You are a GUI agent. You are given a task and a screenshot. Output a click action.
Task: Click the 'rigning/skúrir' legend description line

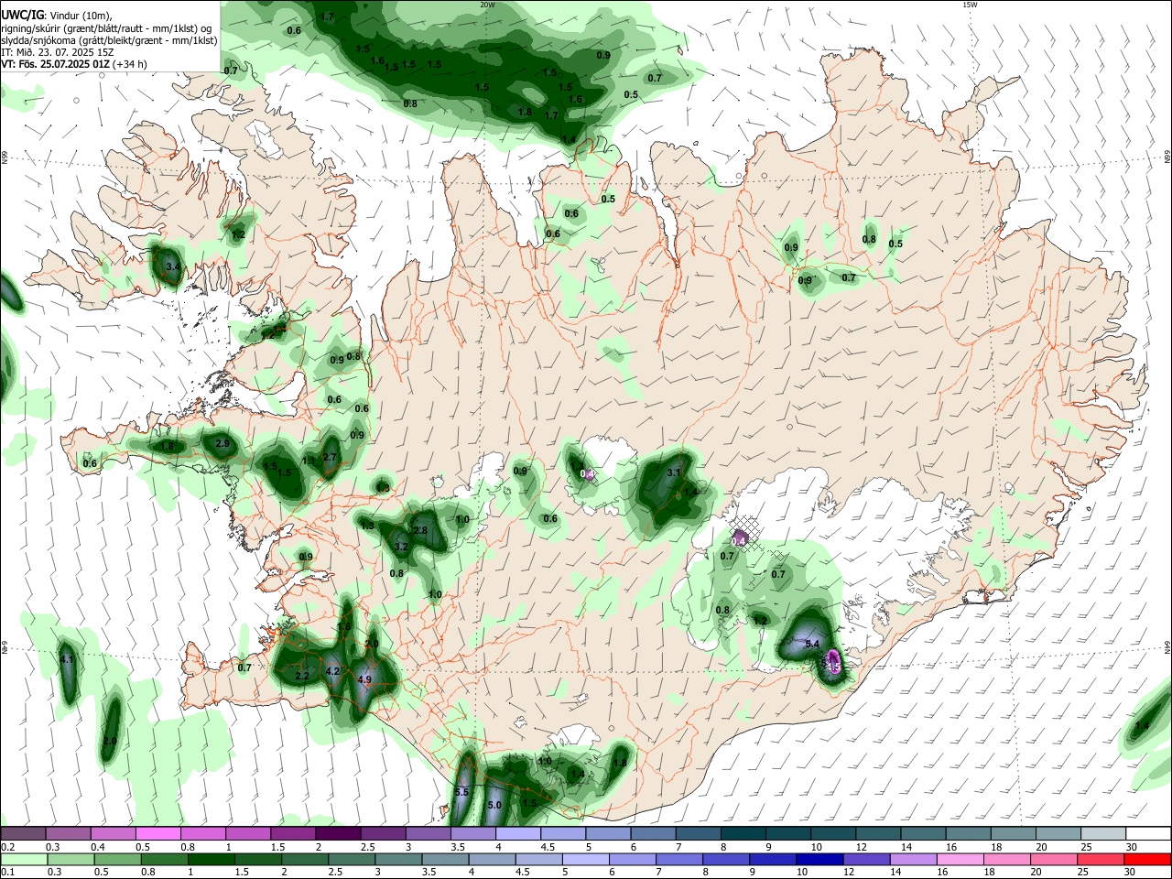point(105,28)
